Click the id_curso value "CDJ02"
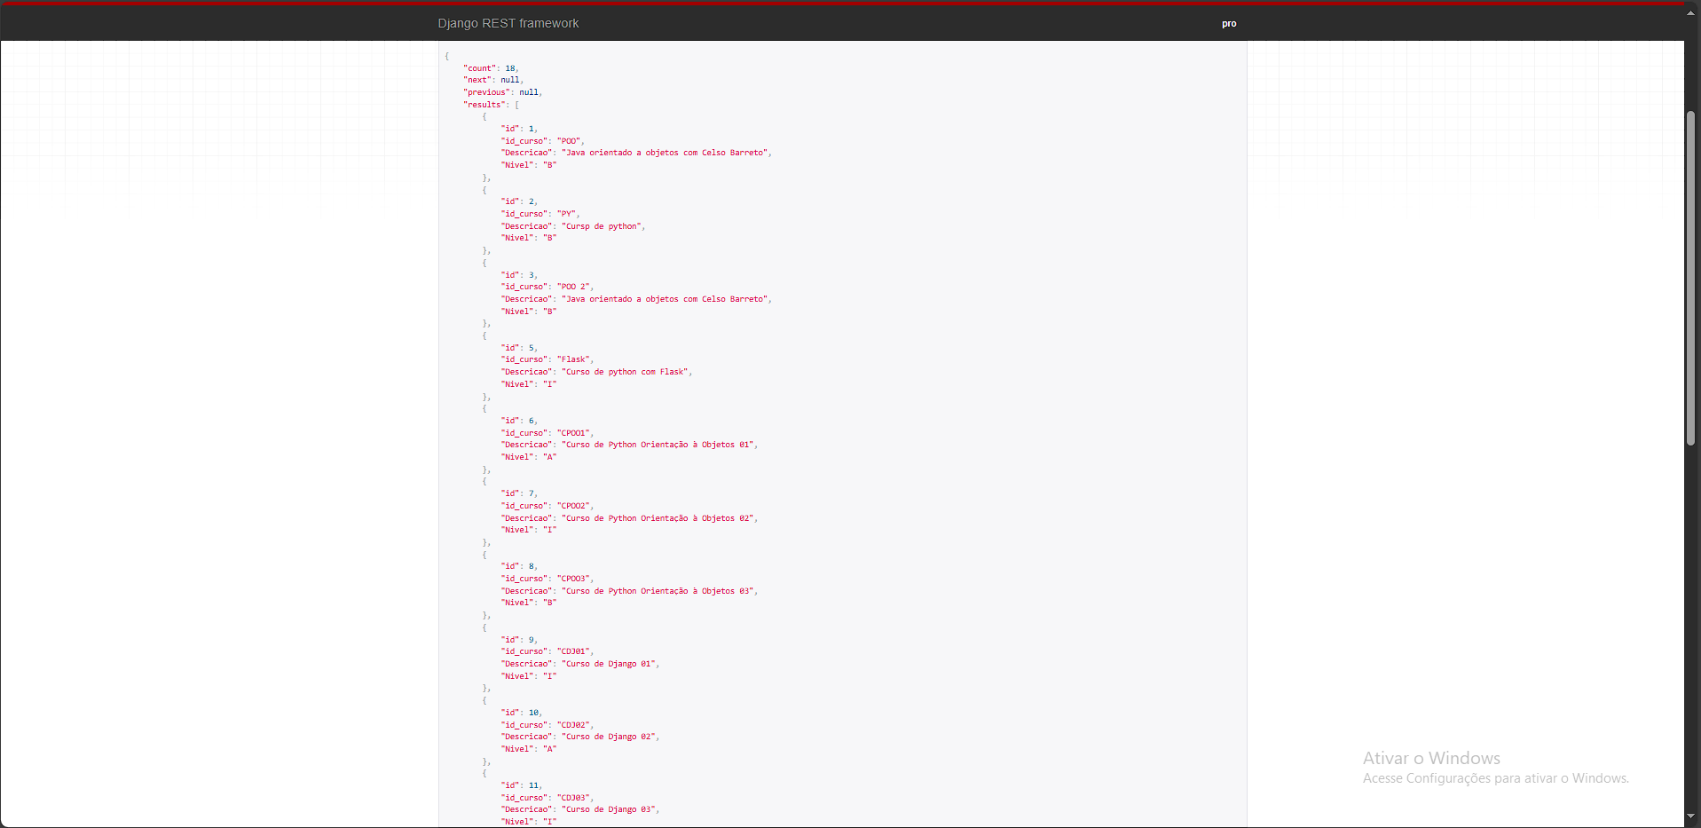This screenshot has height=828, width=1701. [573, 725]
